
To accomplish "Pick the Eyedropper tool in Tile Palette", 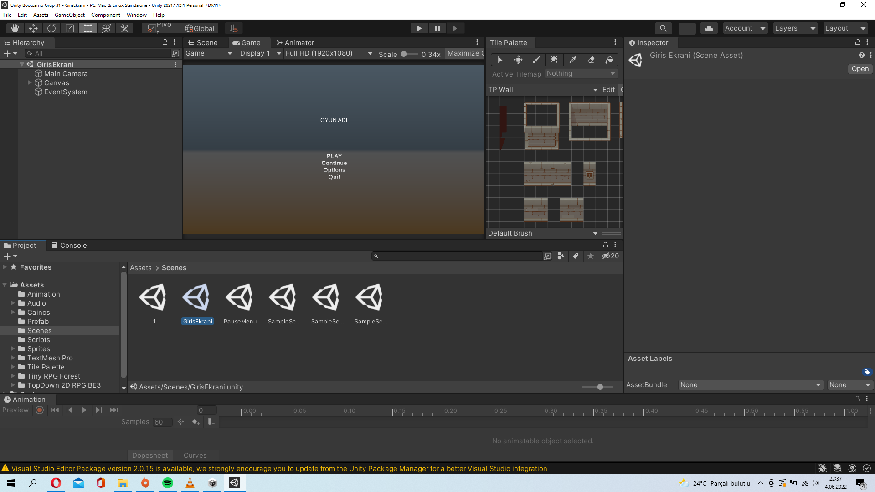I will click(572, 60).
